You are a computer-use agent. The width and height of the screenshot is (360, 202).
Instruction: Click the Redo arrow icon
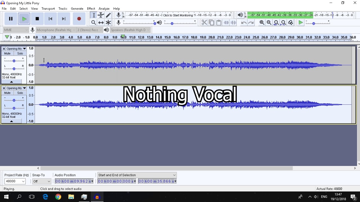coord(251,23)
